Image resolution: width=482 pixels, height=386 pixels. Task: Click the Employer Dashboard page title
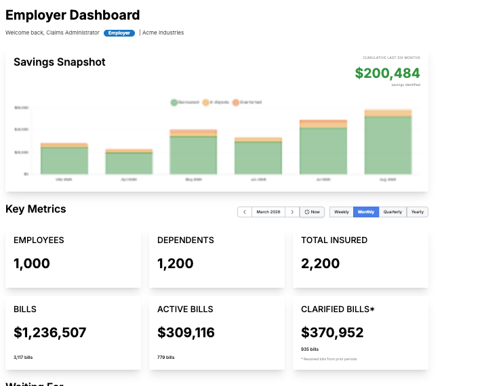coord(73,16)
